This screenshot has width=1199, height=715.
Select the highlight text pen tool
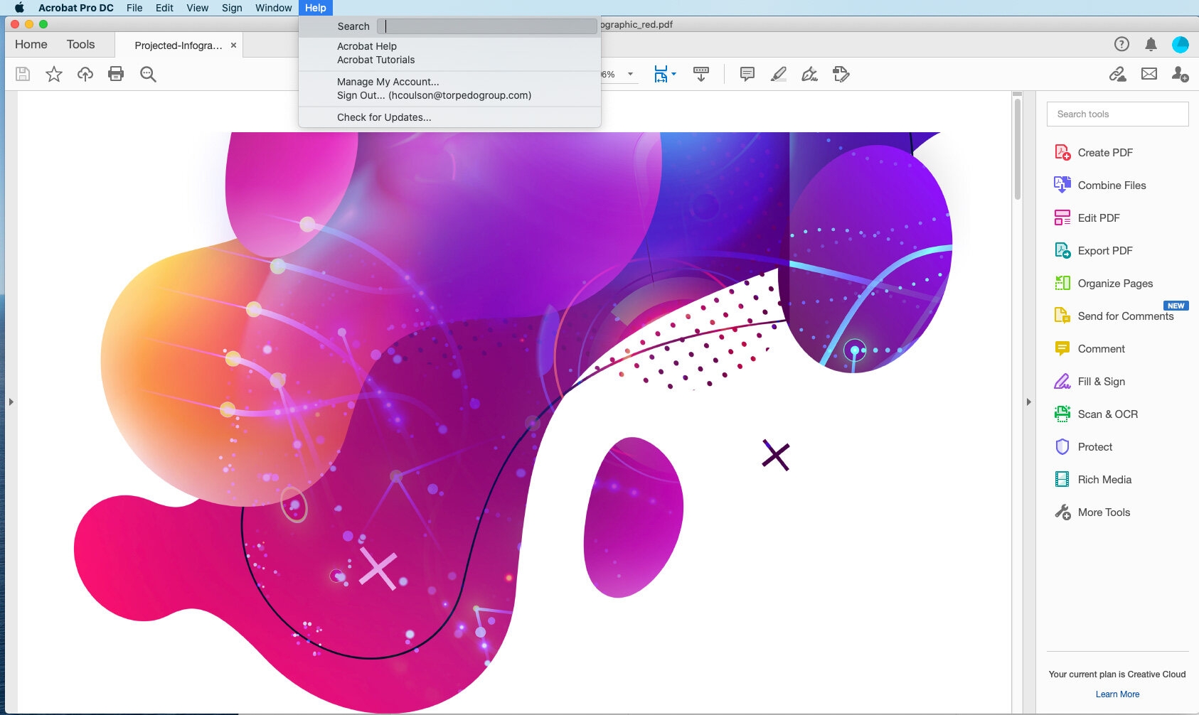[779, 74]
